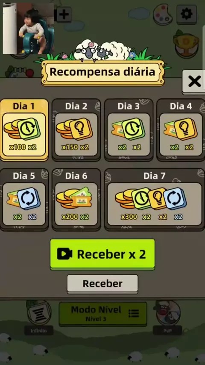This screenshot has height=365, width=205.
Task: Select the Dia 2 hint reward card
Action: (76, 130)
